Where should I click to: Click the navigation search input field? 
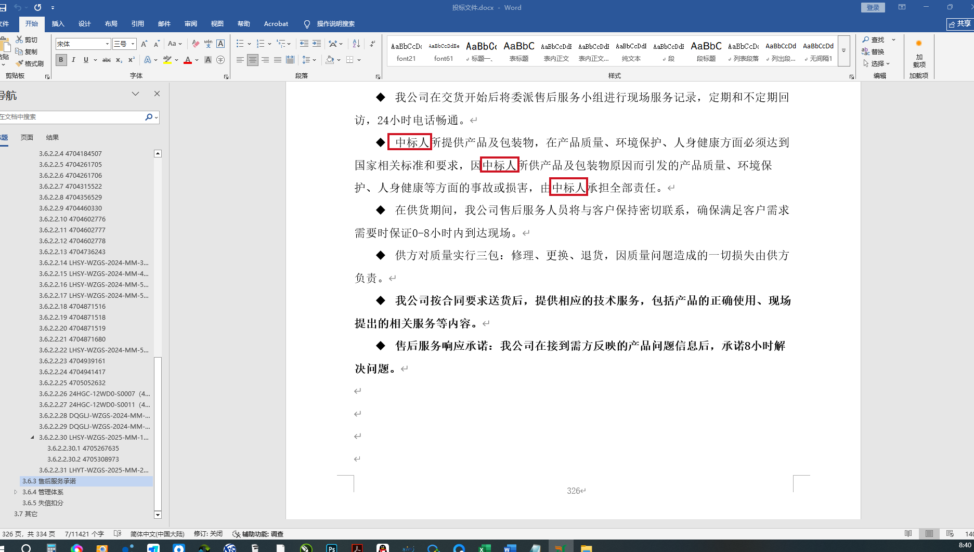pyautogui.click(x=72, y=117)
